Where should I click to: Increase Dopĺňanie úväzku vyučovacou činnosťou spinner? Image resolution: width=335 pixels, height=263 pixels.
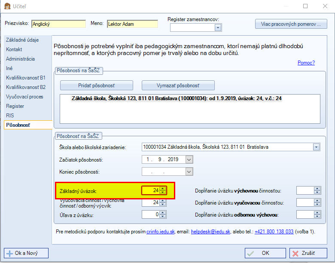pyautogui.click(x=317, y=201)
